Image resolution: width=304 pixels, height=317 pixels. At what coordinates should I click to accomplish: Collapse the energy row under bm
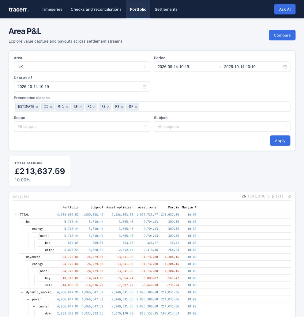28,229
